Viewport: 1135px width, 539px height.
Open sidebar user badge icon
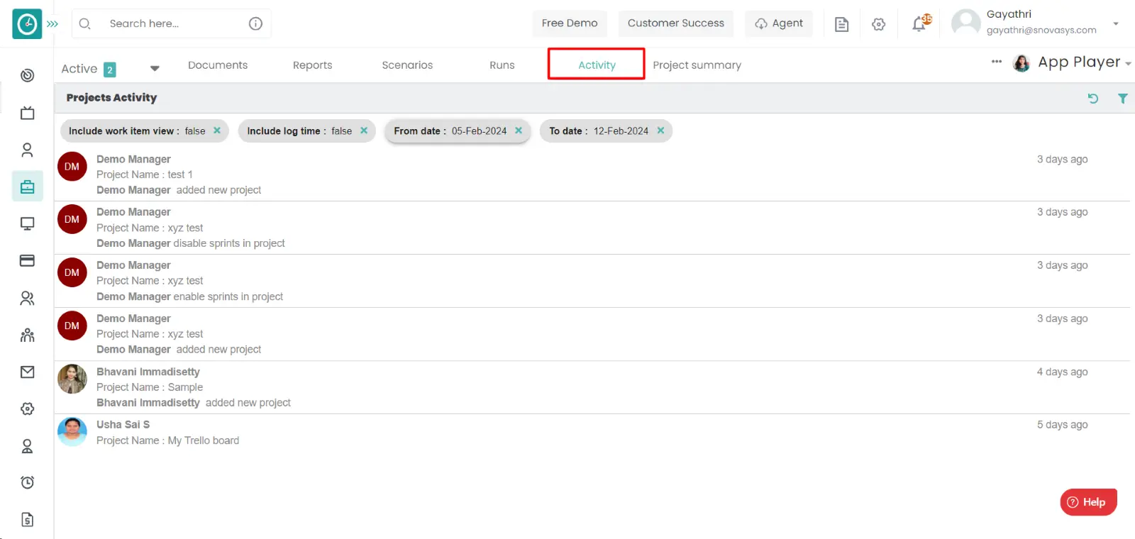pos(27,446)
